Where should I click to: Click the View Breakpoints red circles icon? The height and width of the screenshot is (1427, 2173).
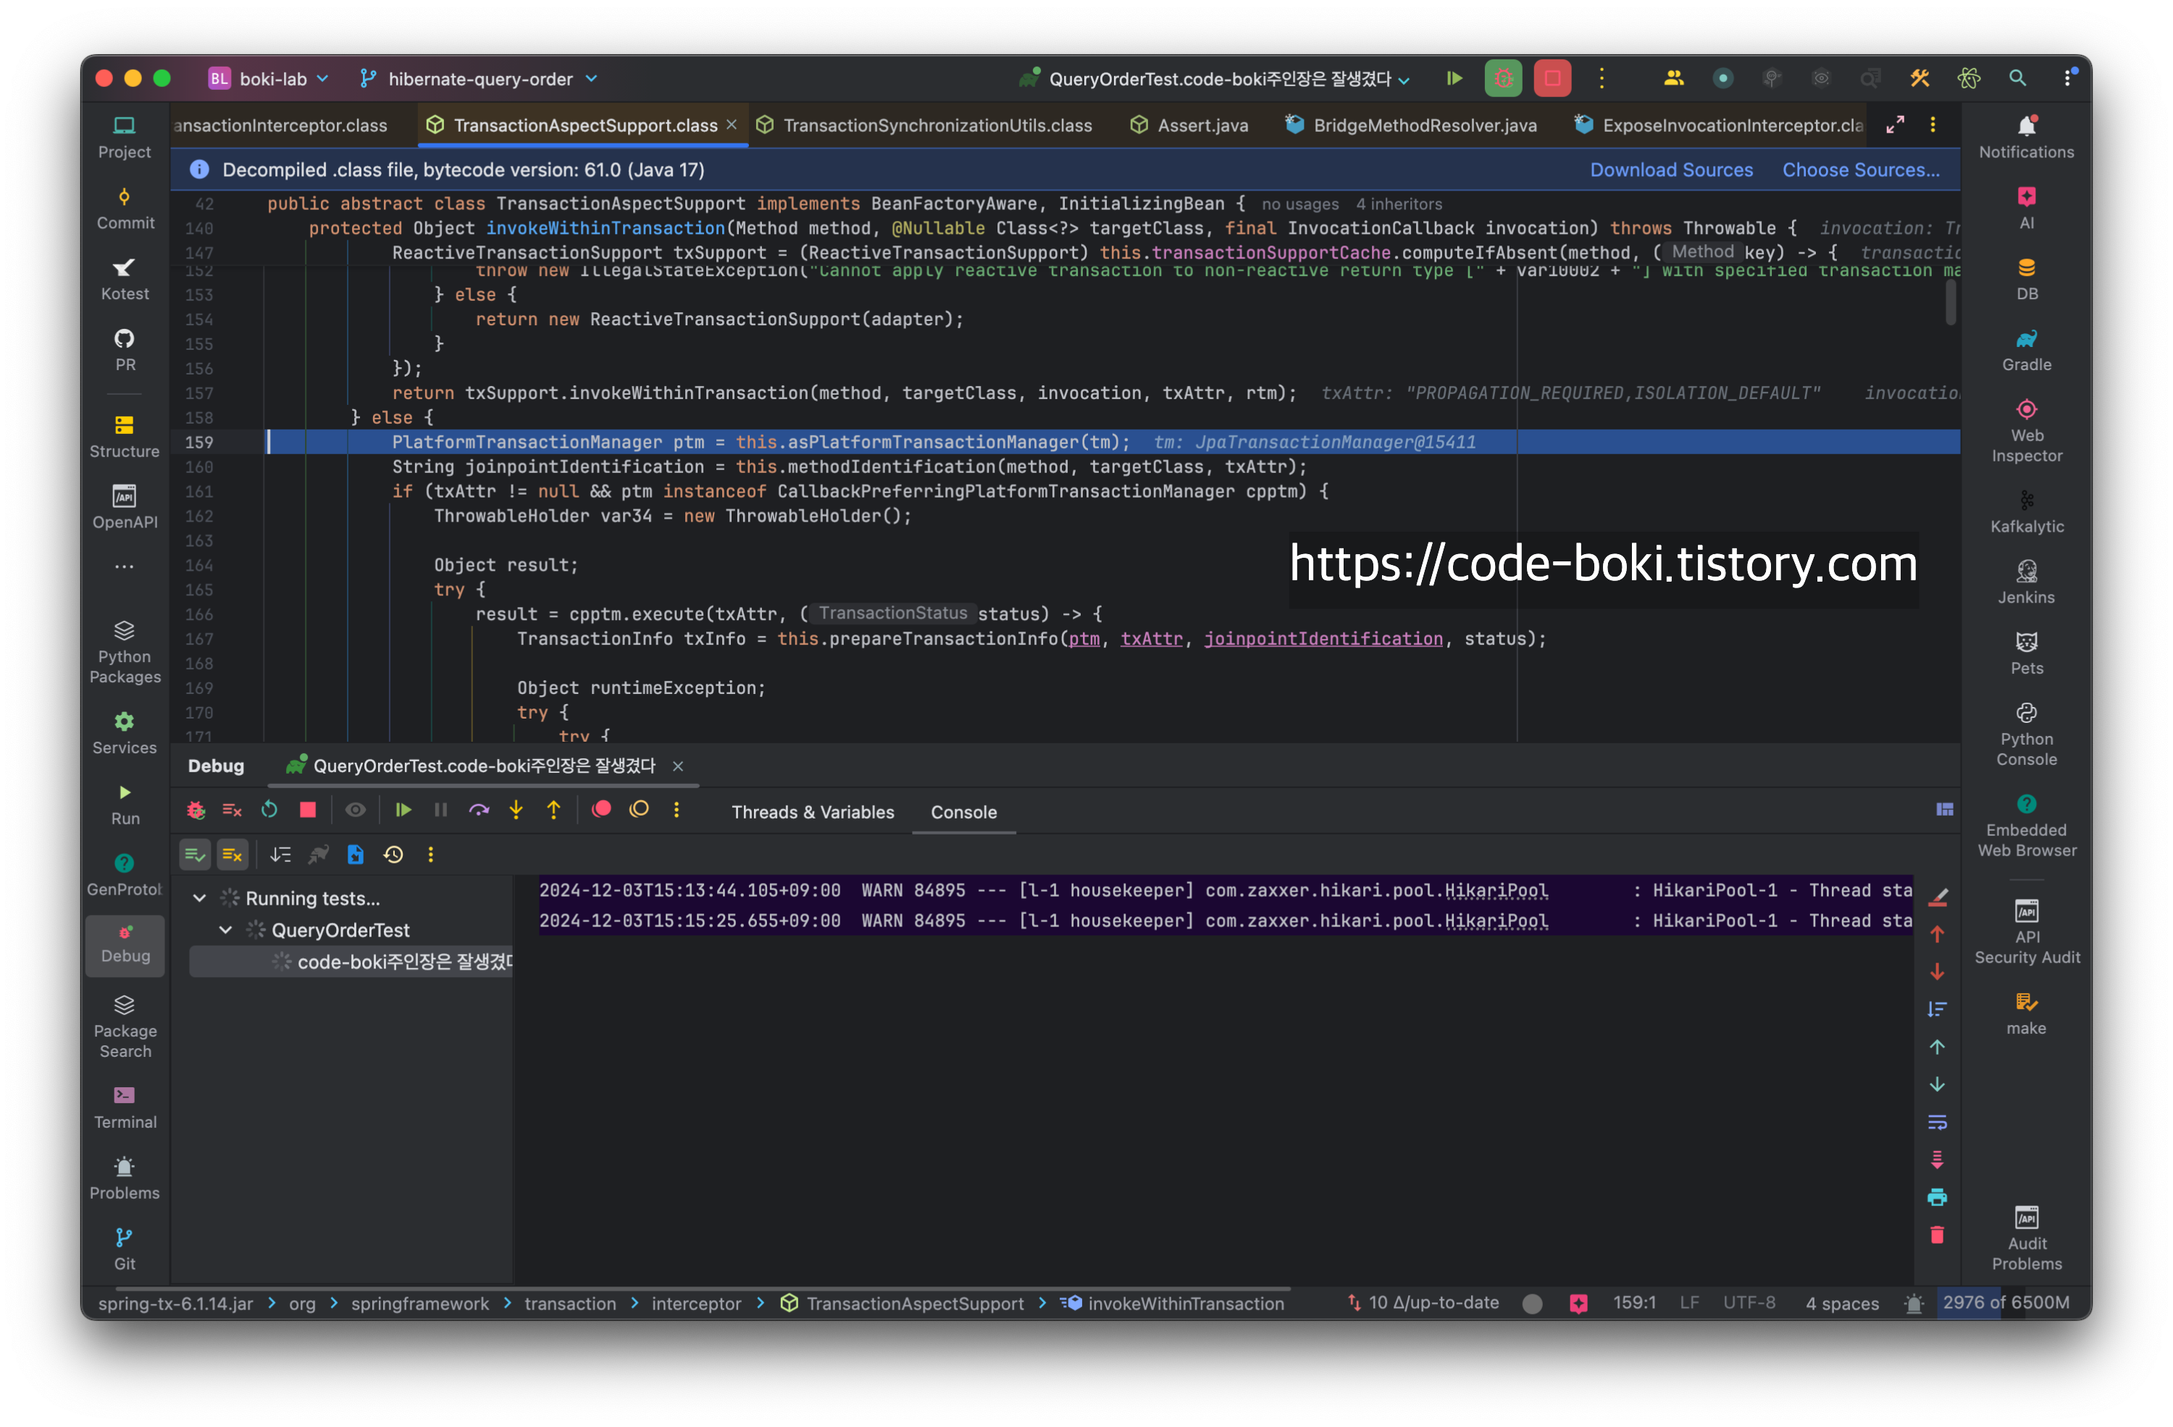[x=600, y=810]
